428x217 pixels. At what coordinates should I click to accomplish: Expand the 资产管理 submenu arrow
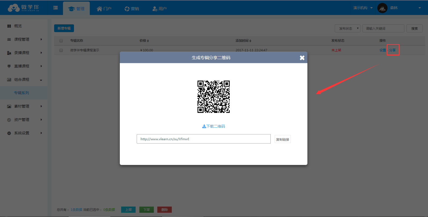pos(41,120)
